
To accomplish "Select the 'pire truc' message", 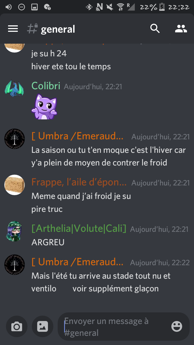I will (x=47, y=209).
